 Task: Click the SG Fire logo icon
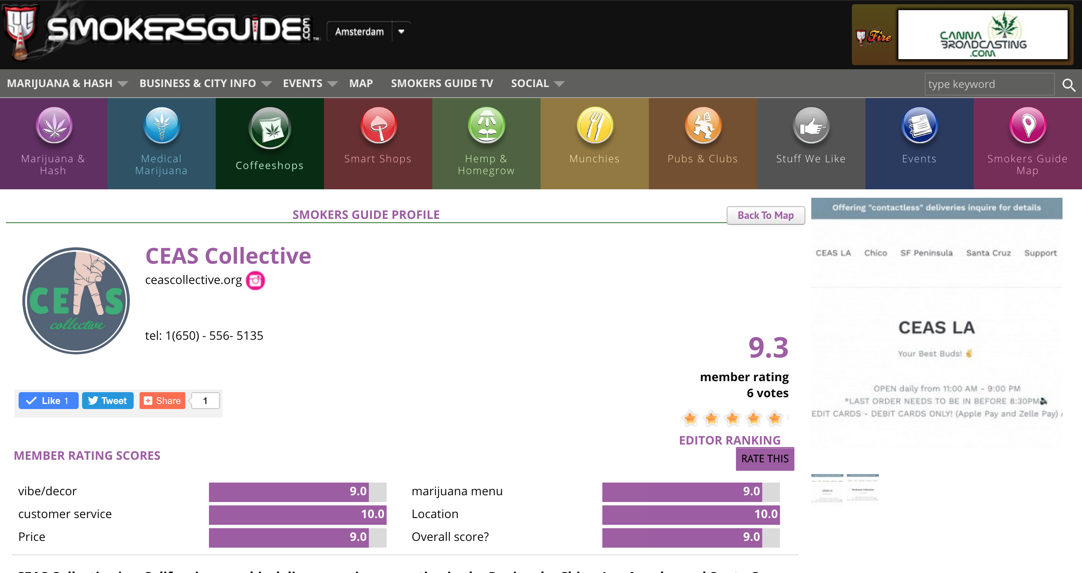[x=874, y=38]
